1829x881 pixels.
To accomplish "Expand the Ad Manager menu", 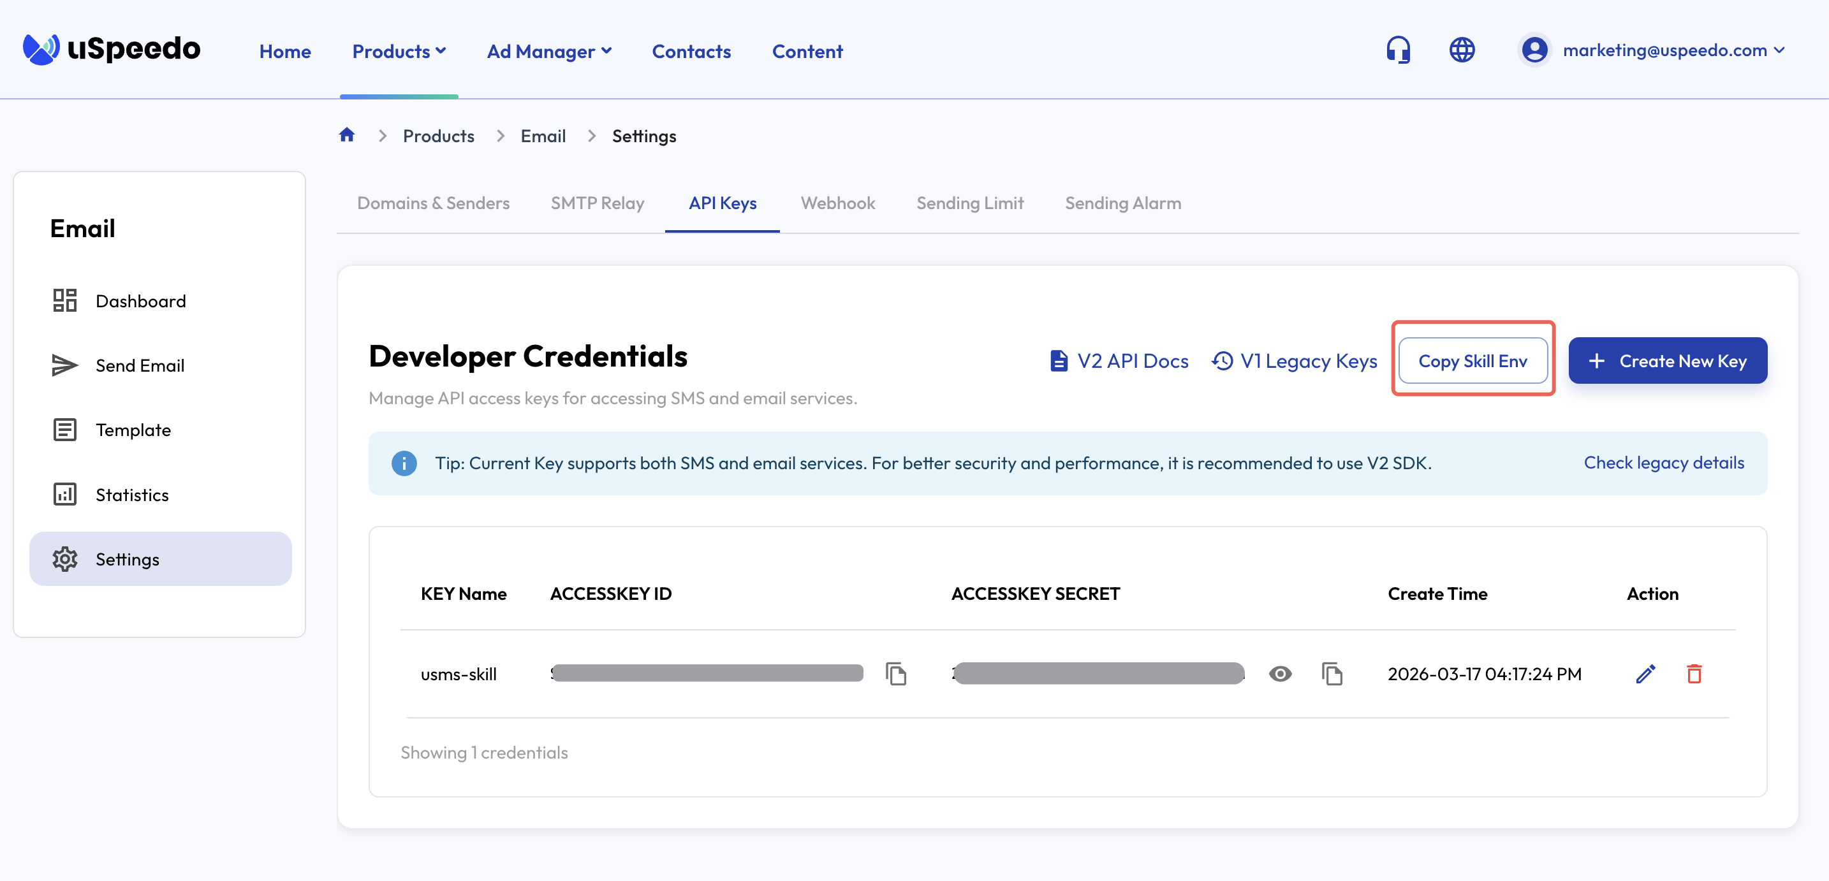I will point(549,51).
